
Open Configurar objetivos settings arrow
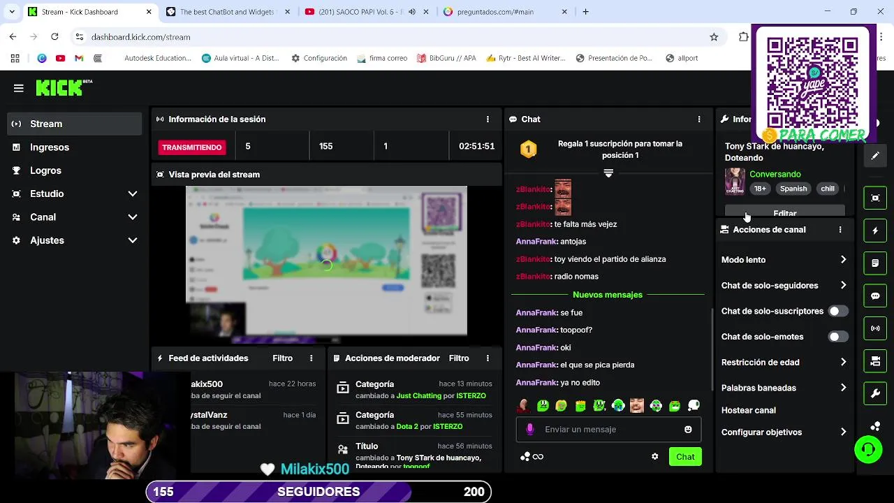tap(843, 432)
